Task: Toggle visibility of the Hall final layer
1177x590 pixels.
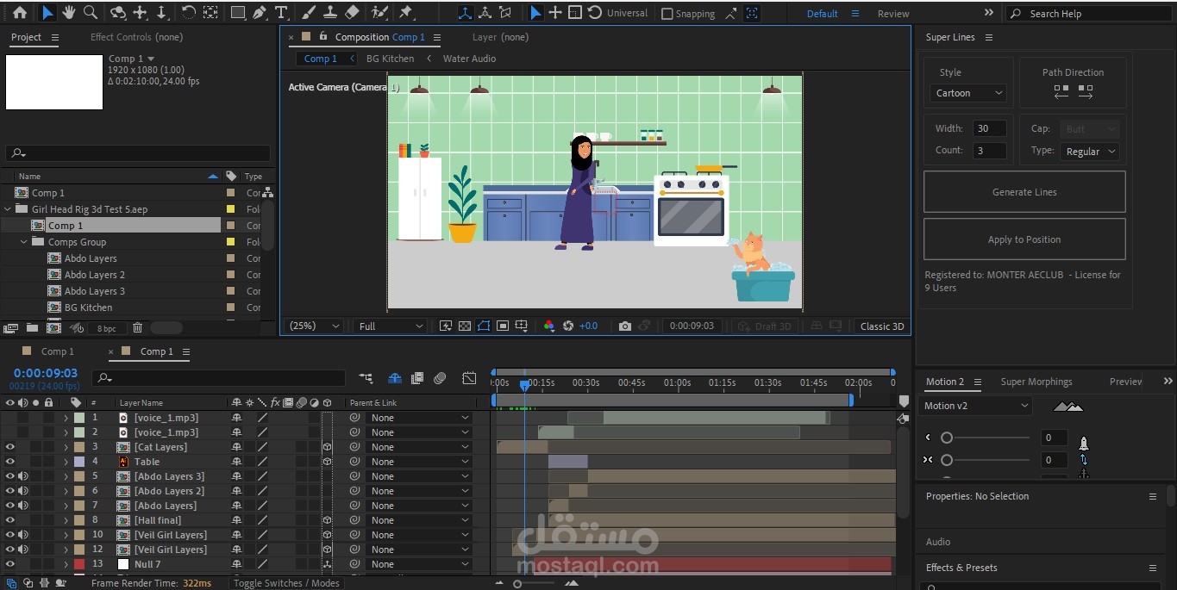Action: pos(10,520)
